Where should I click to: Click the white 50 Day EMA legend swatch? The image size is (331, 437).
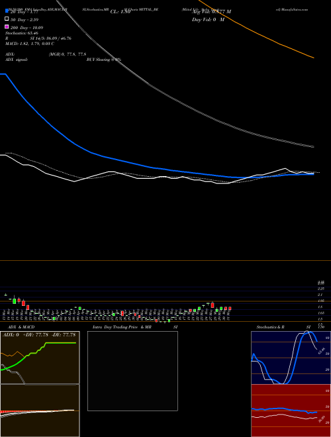7,19
